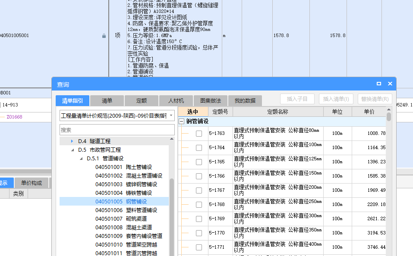The width and height of the screenshot is (413, 256).
Task: Collapse the 钢管铺设 group in the table
Action: coord(181,121)
